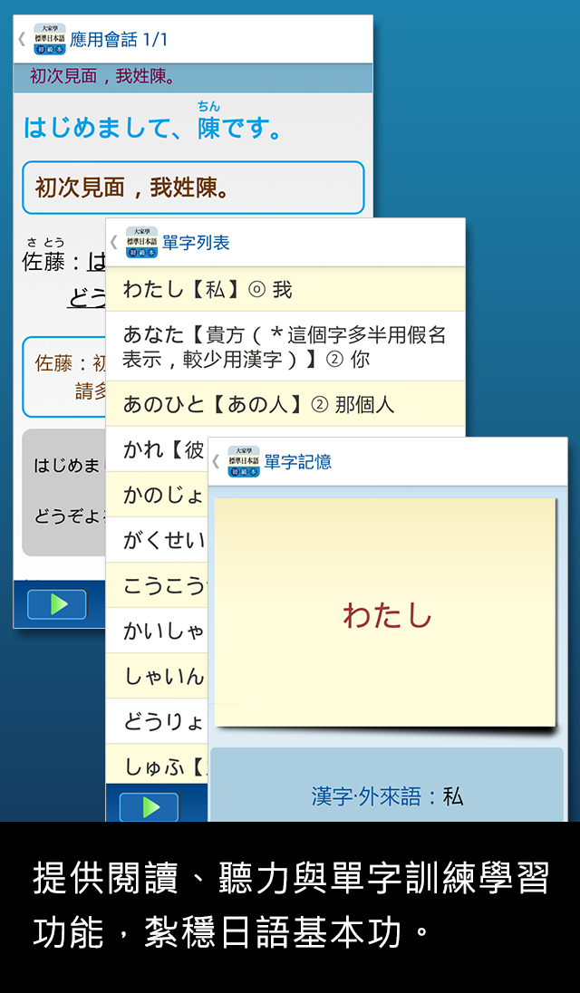Screen dimensions: 580x993
Task: Tap back arrow on 單字記憶 screen
Action: tap(216, 462)
